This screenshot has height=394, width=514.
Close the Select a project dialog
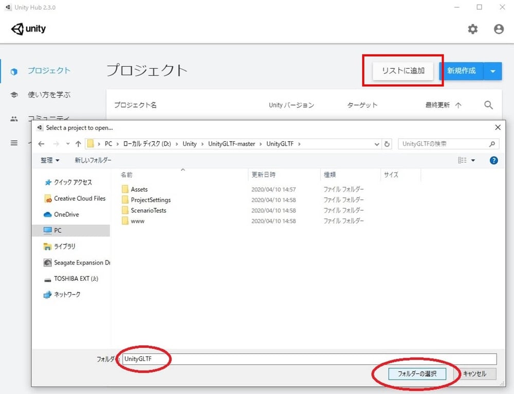(498, 127)
